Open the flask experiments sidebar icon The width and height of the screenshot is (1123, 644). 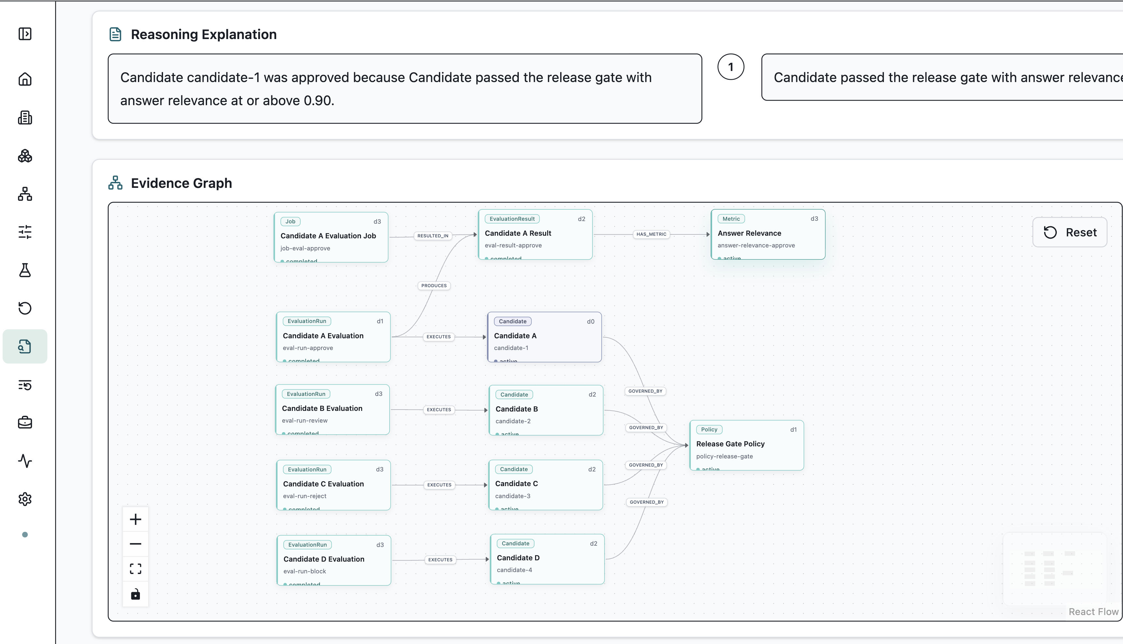pyautogui.click(x=25, y=270)
